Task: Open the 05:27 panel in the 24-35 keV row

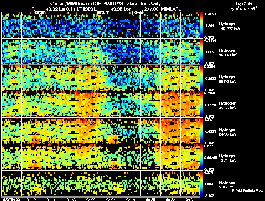Action: click(x=170, y=131)
